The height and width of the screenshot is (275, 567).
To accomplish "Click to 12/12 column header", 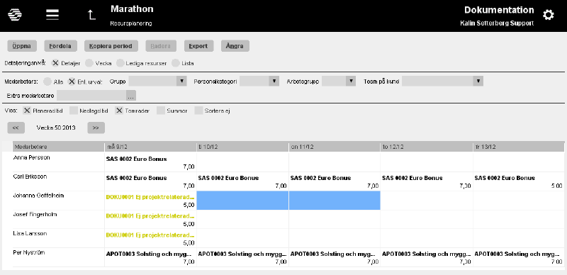I will pyautogui.click(x=427, y=147).
